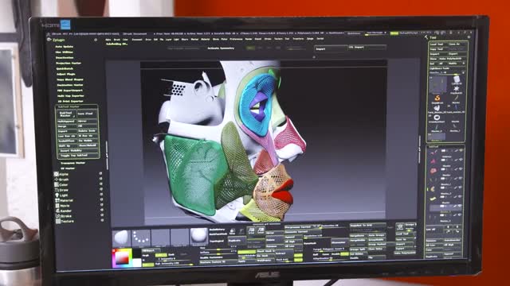Open the Light palette bulb icon
510x286 pixels.
point(57,195)
